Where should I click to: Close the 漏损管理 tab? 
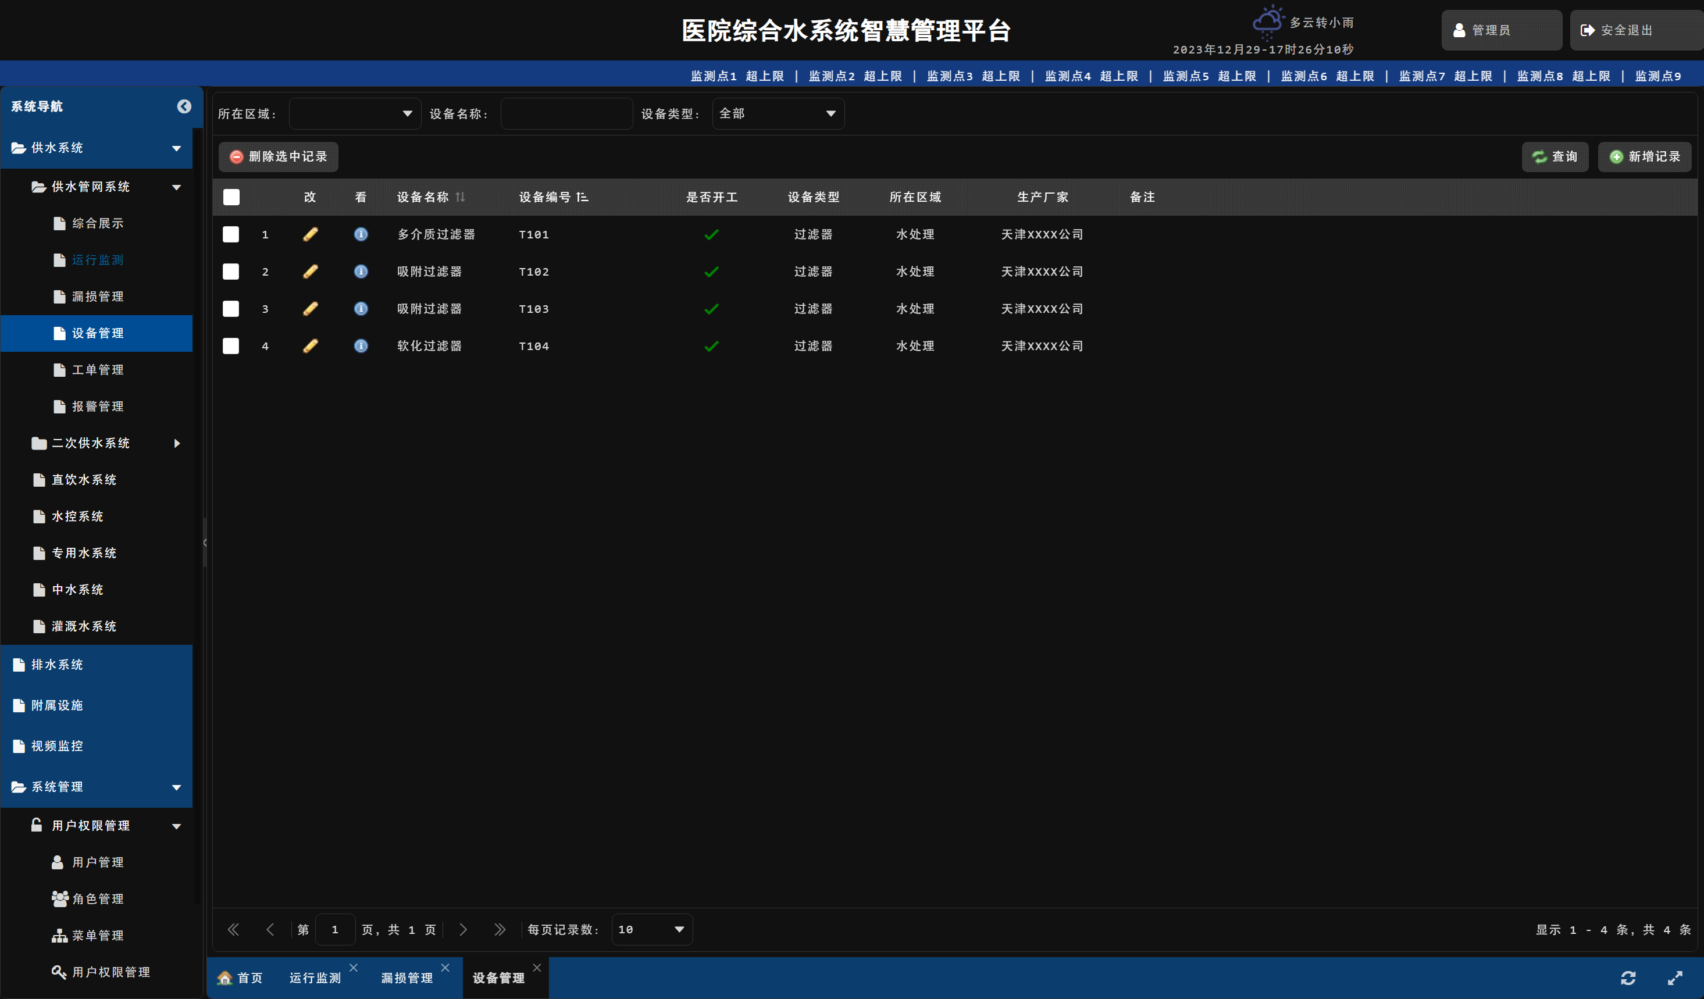[445, 968]
